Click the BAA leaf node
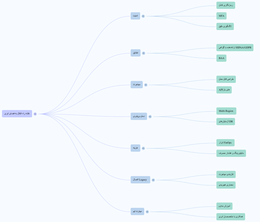The image size is (260, 222). tap(221, 58)
